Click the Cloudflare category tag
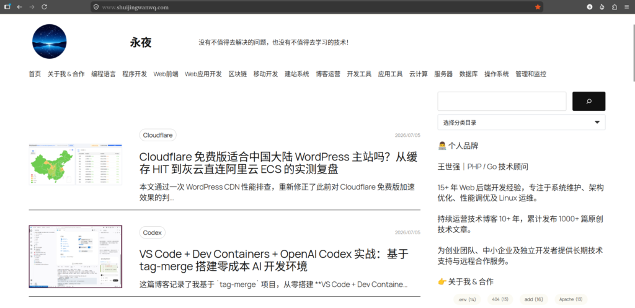The height and width of the screenshot is (308, 635). coord(158,135)
